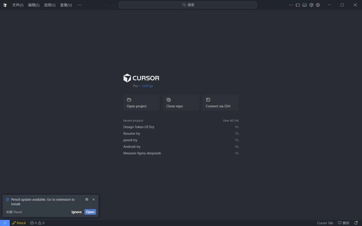The height and width of the screenshot is (226, 362).
Task: Open the 文件(F) menu
Action: 18,5
